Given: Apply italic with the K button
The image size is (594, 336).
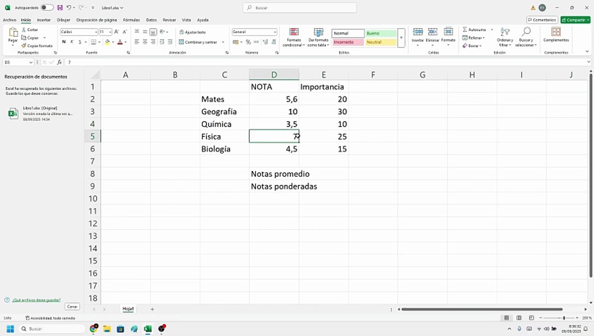Looking at the screenshot, I should (72, 42).
